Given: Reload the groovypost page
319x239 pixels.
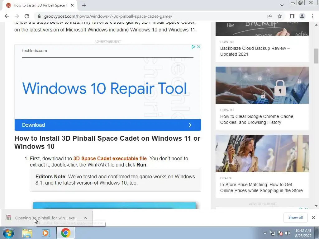Looking at the screenshot, I should pyautogui.click(x=27, y=16).
